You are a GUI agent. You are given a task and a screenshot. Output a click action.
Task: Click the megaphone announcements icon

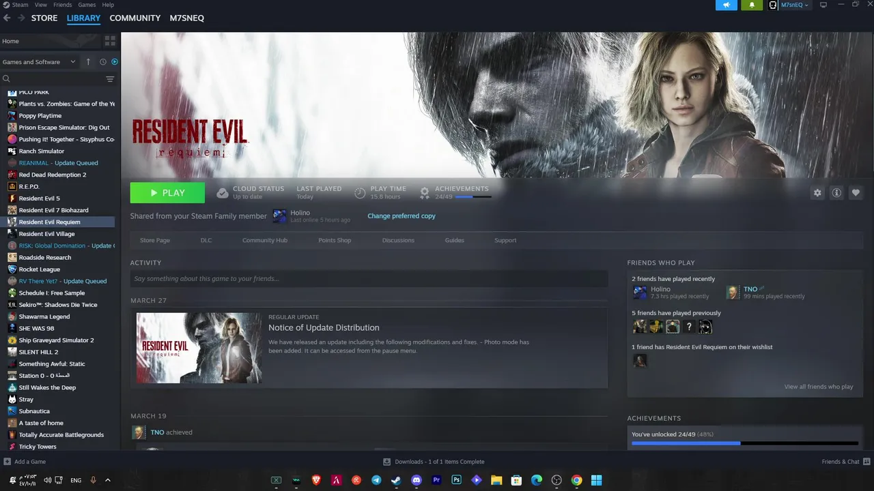pyautogui.click(x=727, y=5)
